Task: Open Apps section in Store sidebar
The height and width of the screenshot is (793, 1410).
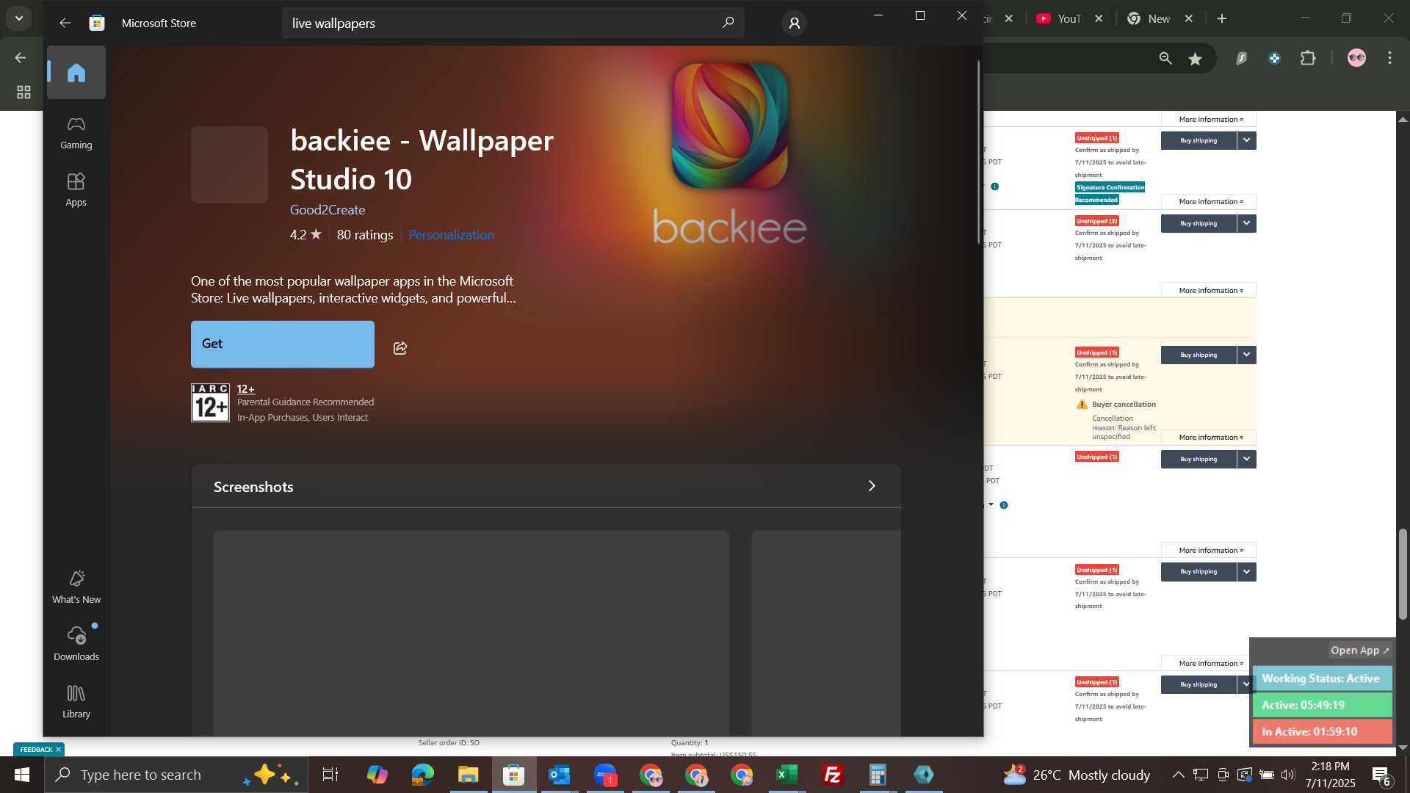Action: [76, 190]
